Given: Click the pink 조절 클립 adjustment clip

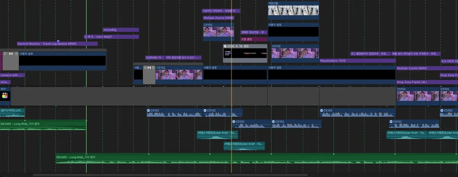Looking at the screenshot, I should pos(254,39).
